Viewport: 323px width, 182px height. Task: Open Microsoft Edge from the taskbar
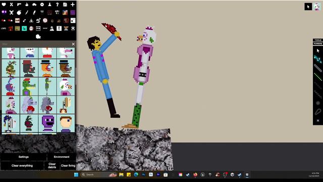(x=136, y=175)
